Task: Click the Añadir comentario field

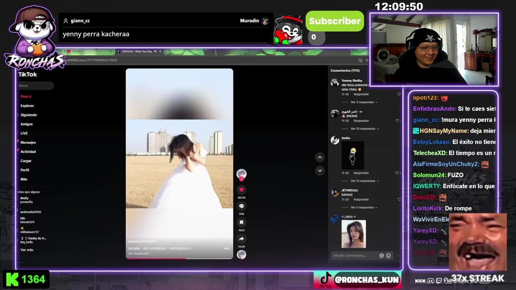Action: [x=355, y=255]
